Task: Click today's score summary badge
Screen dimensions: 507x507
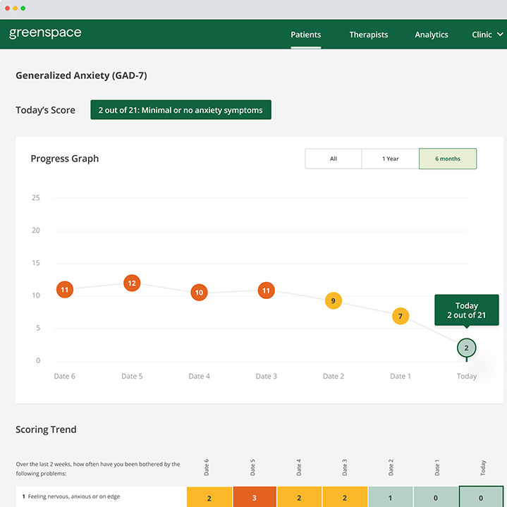Action: point(181,110)
